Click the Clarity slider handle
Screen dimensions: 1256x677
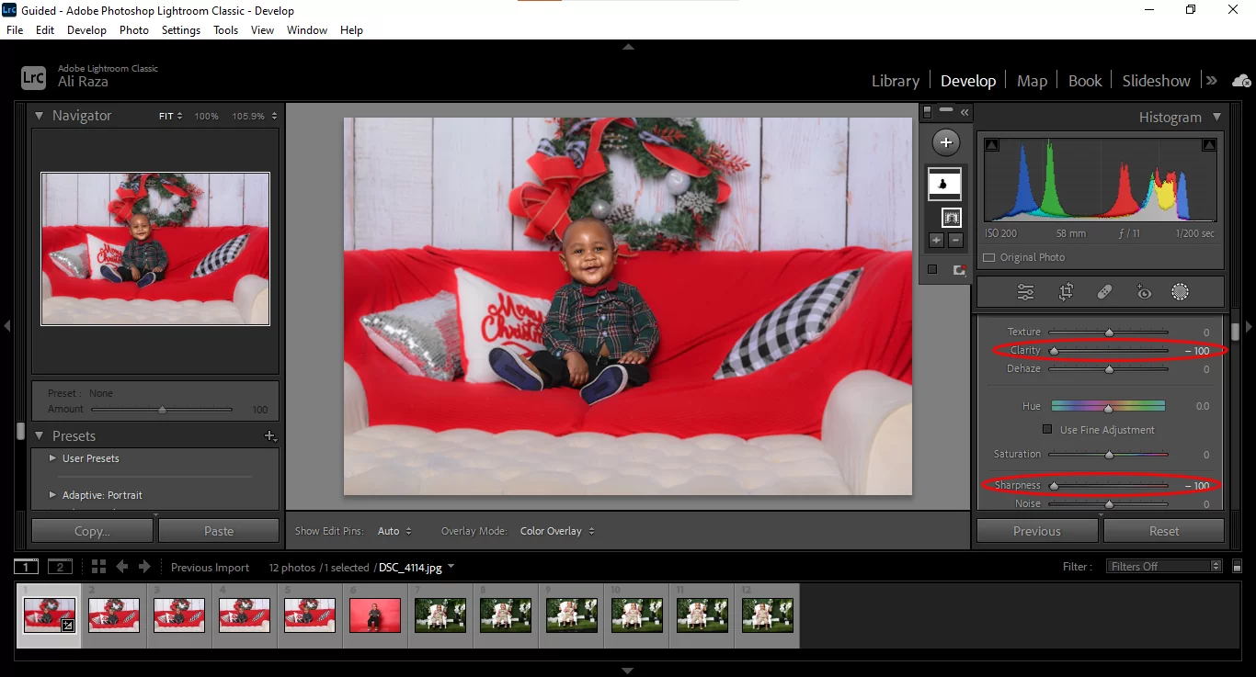coord(1054,351)
